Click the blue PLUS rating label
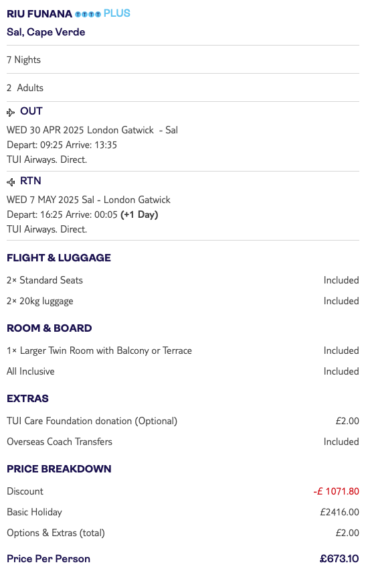Viewport: 366px width, 575px height. [116, 13]
